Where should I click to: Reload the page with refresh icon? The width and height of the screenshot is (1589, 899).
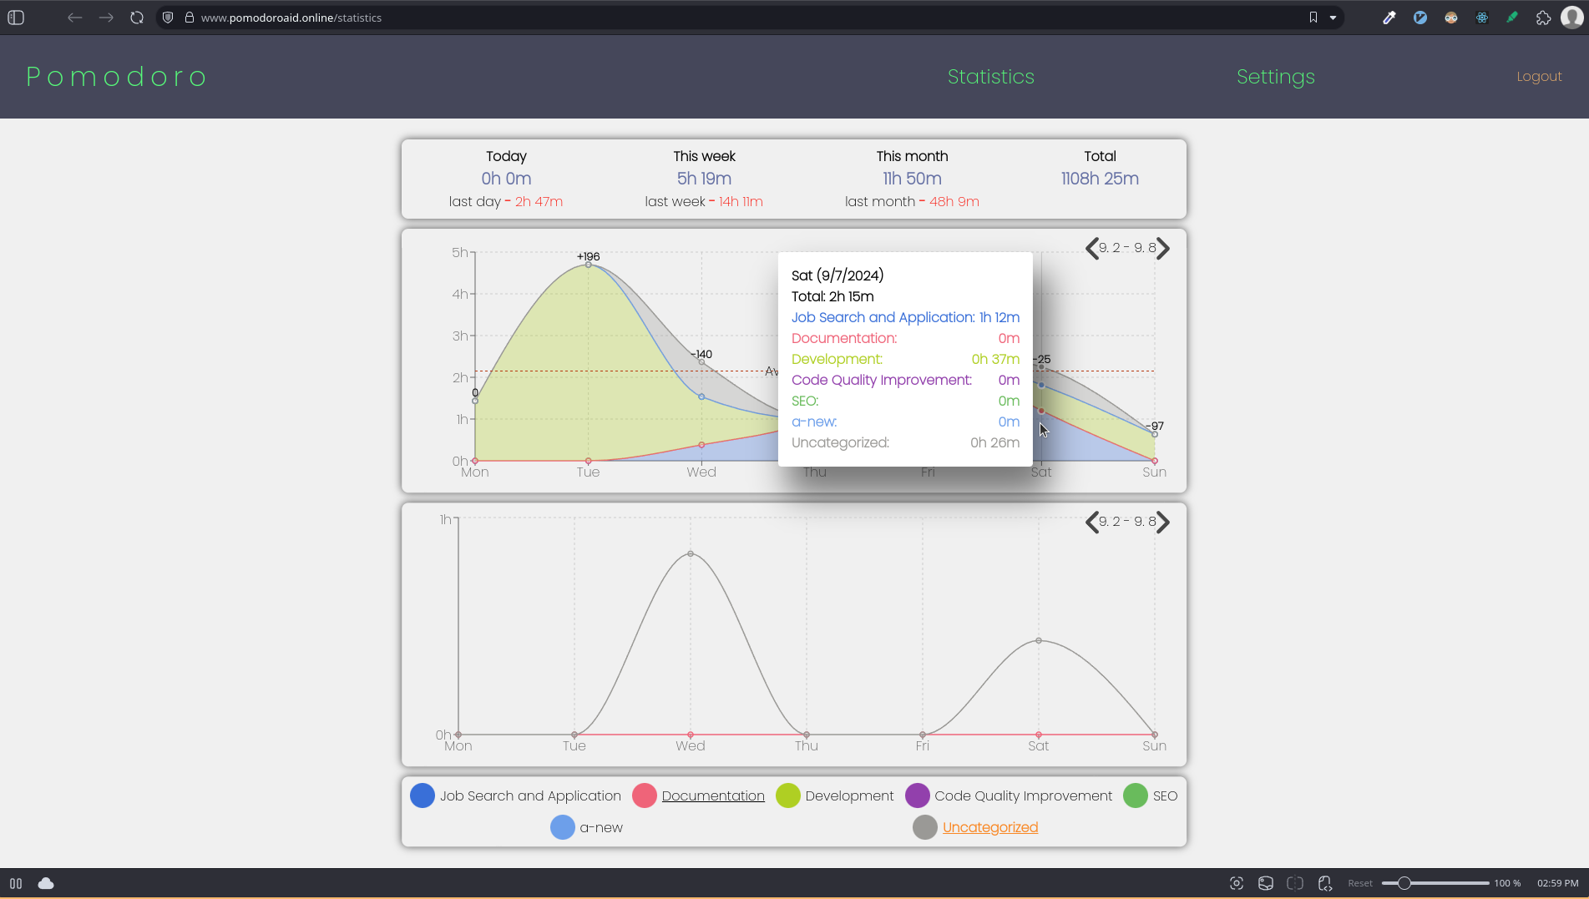coord(137,18)
